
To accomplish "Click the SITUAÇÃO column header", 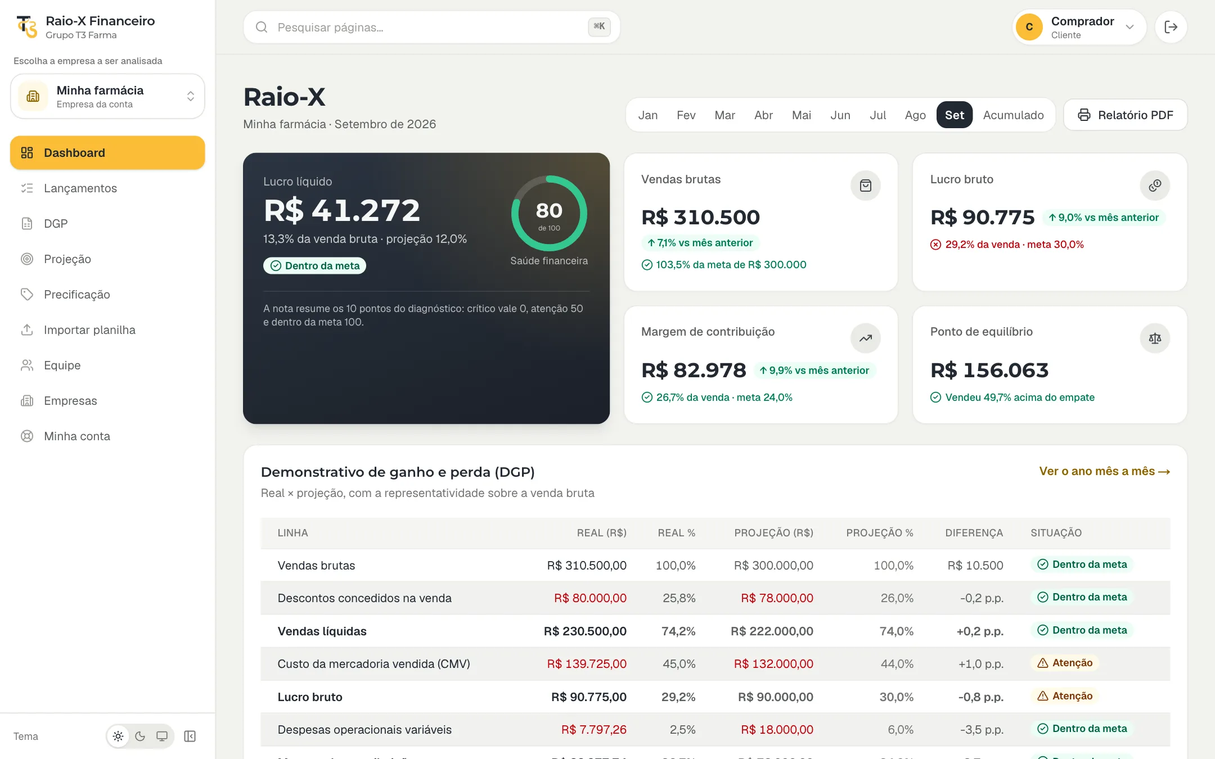I will tap(1056, 533).
